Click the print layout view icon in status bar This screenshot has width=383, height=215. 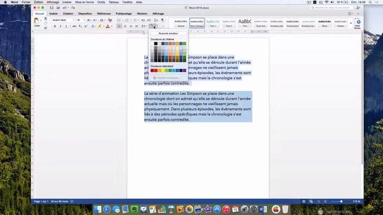[303, 201]
